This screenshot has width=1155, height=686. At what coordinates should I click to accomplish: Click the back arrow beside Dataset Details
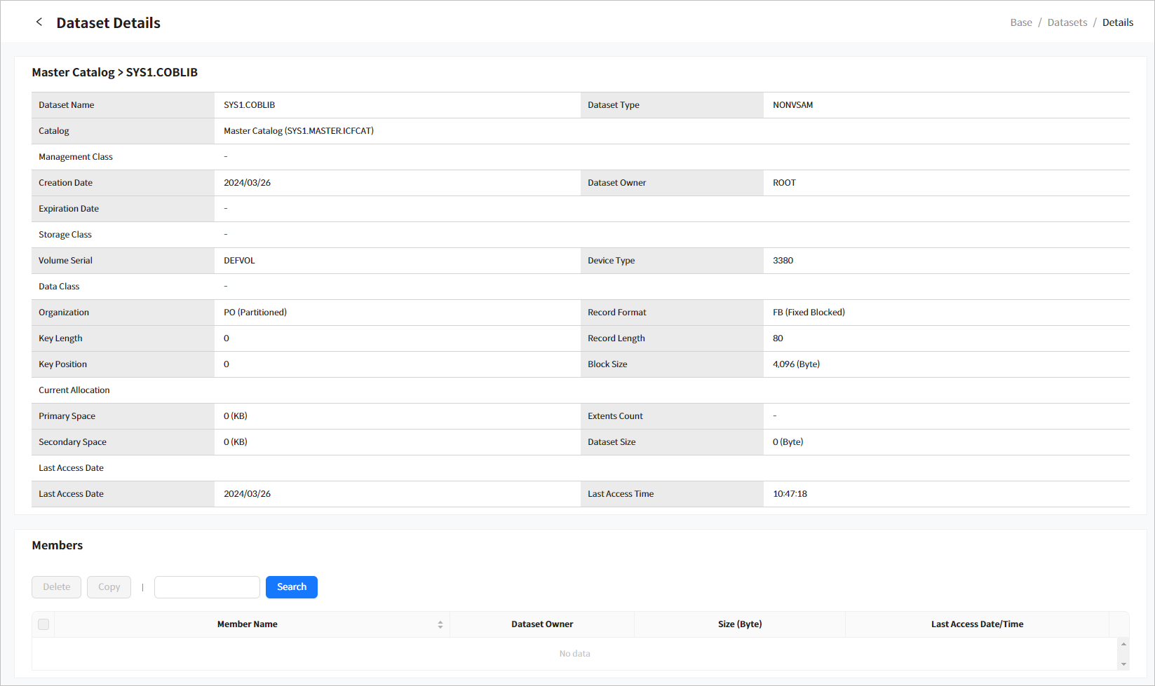[x=39, y=22]
